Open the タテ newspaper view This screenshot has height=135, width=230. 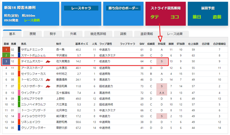(x=155, y=17)
